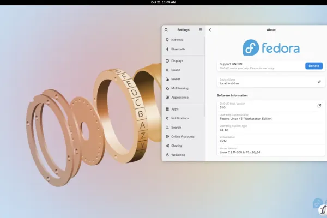Click the localhost-live device name field

271,82
